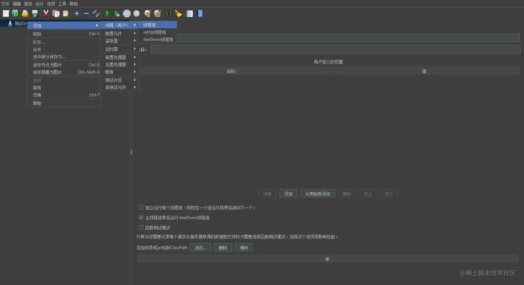
Task: Open the Templates toolbar icon
Action: [x=15, y=14]
